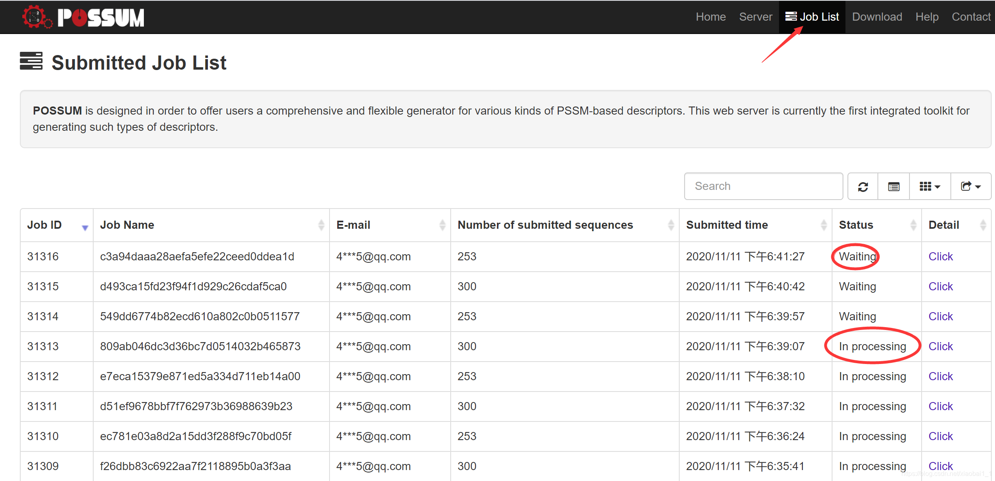The image size is (995, 481).
Task: Open the columns visibility dropdown
Action: 930,187
